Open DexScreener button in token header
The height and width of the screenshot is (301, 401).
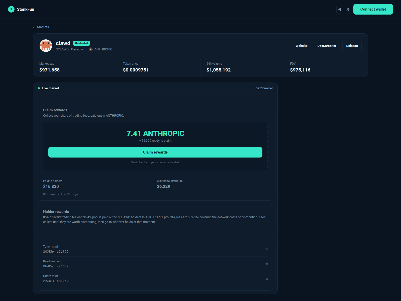pyautogui.click(x=327, y=46)
